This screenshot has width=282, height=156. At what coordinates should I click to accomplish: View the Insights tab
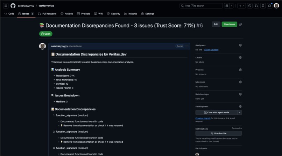pyautogui.click(x=131, y=14)
